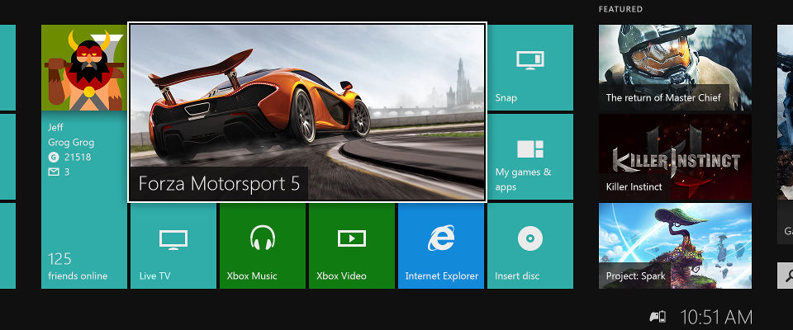The width and height of the screenshot is (793, 330).
Task: Click the profile name Jeff
Action: (x=55, y=127)
